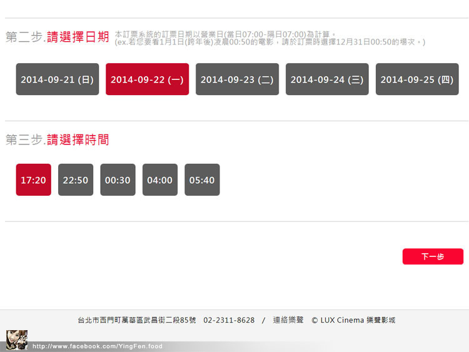The image size is (469, 352).
Task: Click the © LUX Cinema 樂聲影城 footer text
Action: [353, 320]
